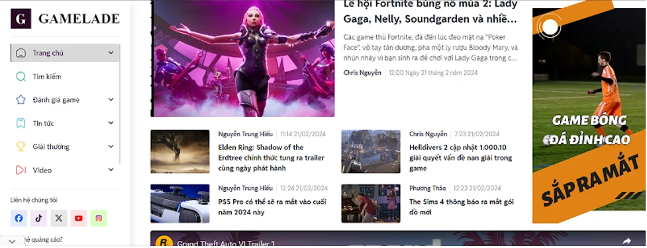The height and width of the screenshot is (248, 647).
Task: Expand the Video menu chevron
Action: 111,170
